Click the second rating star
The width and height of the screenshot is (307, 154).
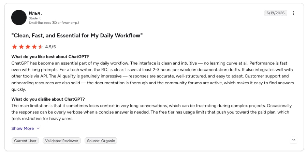pos(21,47)
